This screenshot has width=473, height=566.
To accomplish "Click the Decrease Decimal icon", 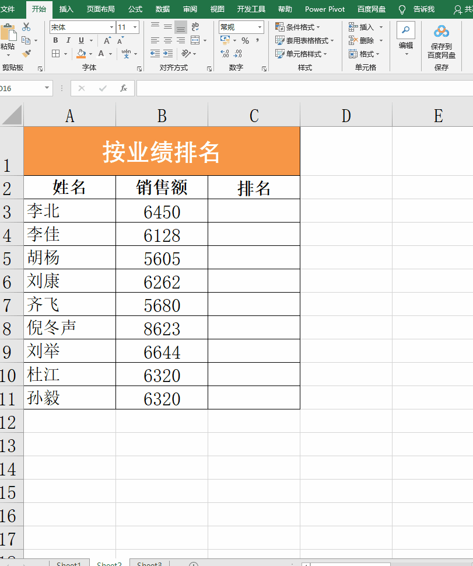I will click(x=237, y=54).
